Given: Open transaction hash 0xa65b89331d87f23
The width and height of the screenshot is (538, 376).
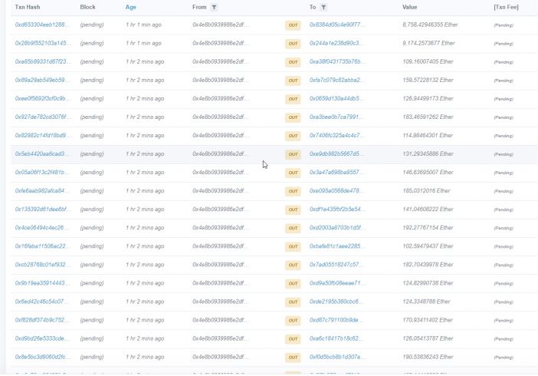Looking at the screenshot, I should tap(43, 62).
